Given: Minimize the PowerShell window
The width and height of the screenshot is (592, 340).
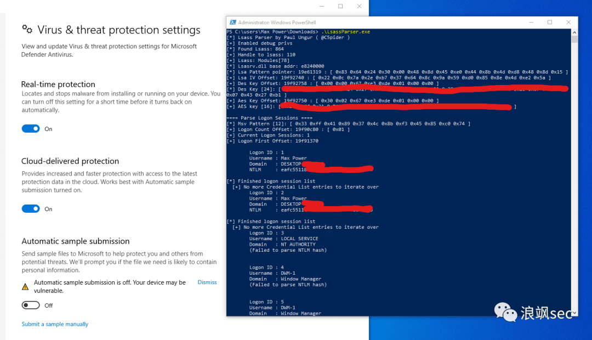Looking at the screenshot, I should pos(531,22).
